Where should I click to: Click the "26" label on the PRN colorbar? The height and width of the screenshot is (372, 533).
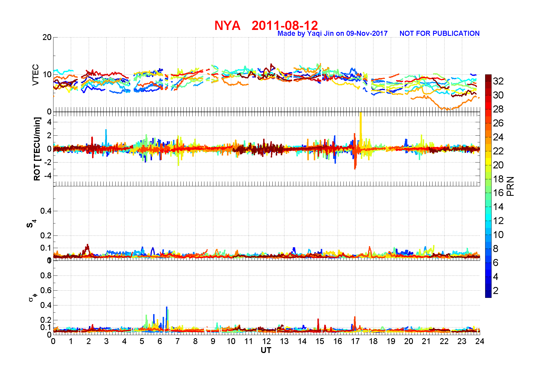498,123
